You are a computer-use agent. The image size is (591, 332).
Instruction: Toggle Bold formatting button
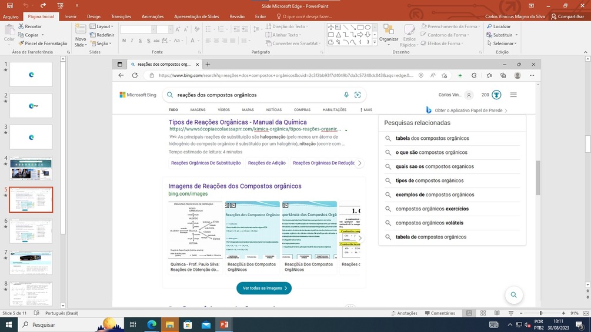(x=124, y=41)
